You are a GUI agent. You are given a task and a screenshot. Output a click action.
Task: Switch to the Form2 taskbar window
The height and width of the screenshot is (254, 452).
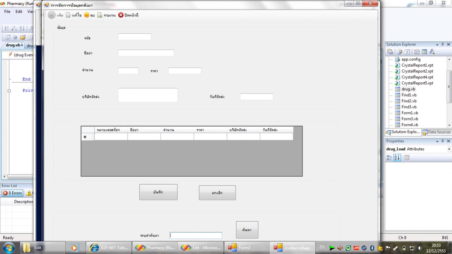247,247
